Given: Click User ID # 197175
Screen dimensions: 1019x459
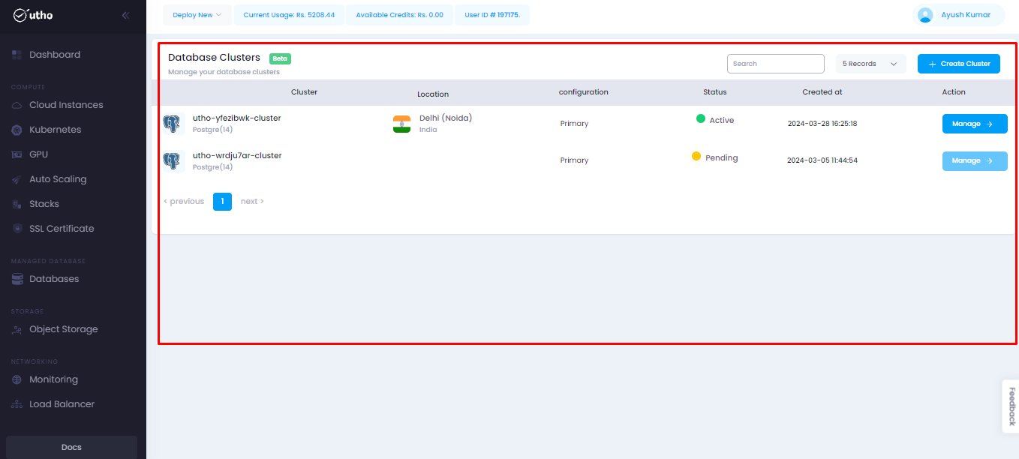Looking at the screenshot, I should coord(492,15).
